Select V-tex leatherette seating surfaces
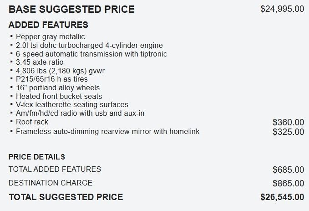This screenshot has height=211, width=309. (x=72, y=105)
